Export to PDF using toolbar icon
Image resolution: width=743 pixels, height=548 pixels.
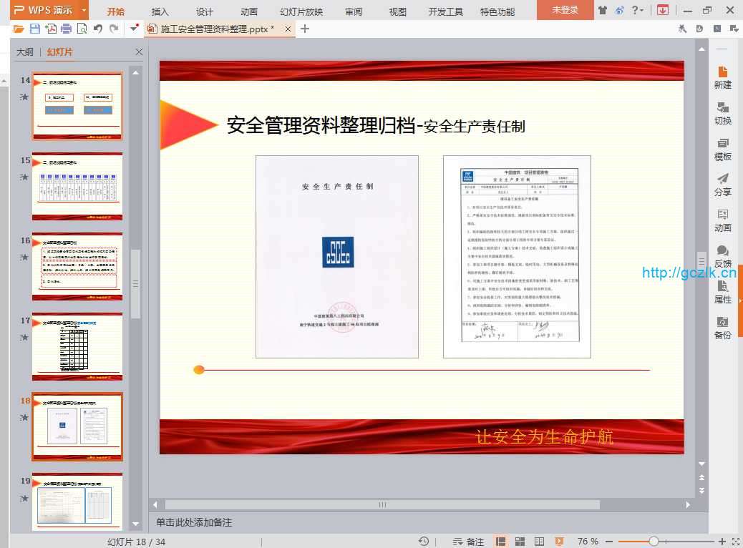point(51,29)
